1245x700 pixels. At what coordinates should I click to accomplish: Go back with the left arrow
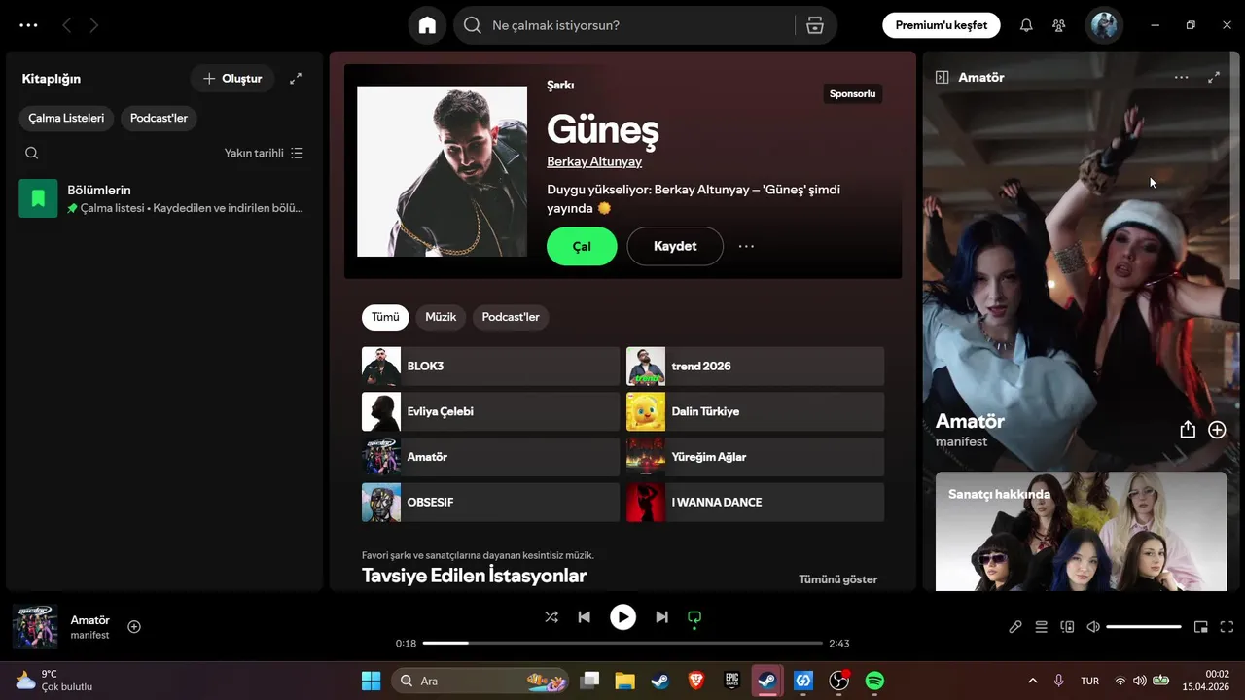66,25
